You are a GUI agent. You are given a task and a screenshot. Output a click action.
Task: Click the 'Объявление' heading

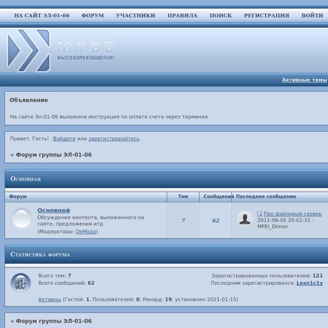[x=29, y=100]
